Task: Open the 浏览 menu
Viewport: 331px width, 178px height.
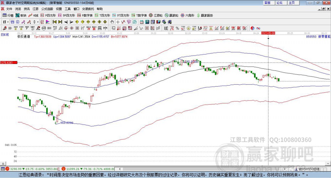Action: [x=18, y=9]
